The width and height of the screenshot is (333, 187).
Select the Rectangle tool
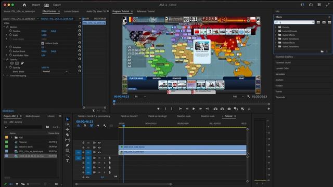(68, 150)
